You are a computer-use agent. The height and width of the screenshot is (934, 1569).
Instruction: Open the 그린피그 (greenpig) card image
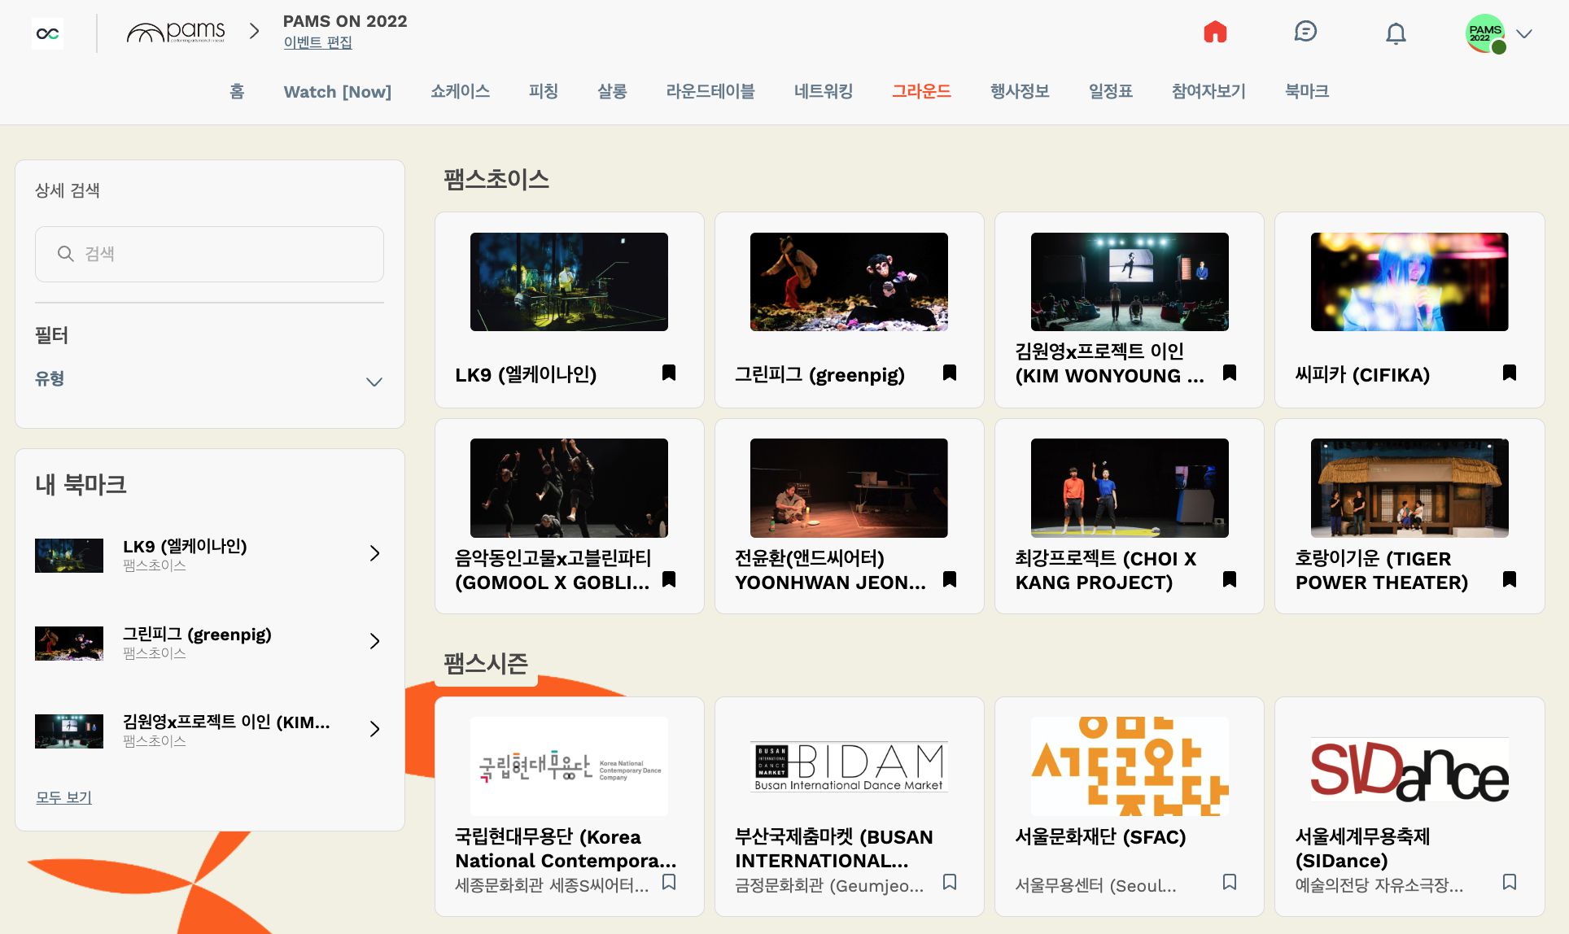[x=849, y=282]
